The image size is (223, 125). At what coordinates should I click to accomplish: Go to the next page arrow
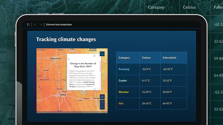41,25
